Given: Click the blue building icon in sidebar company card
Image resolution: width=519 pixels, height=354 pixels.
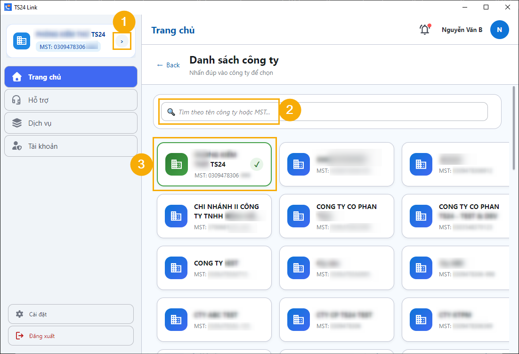Looking at the screenshot, I should (22, 40).
